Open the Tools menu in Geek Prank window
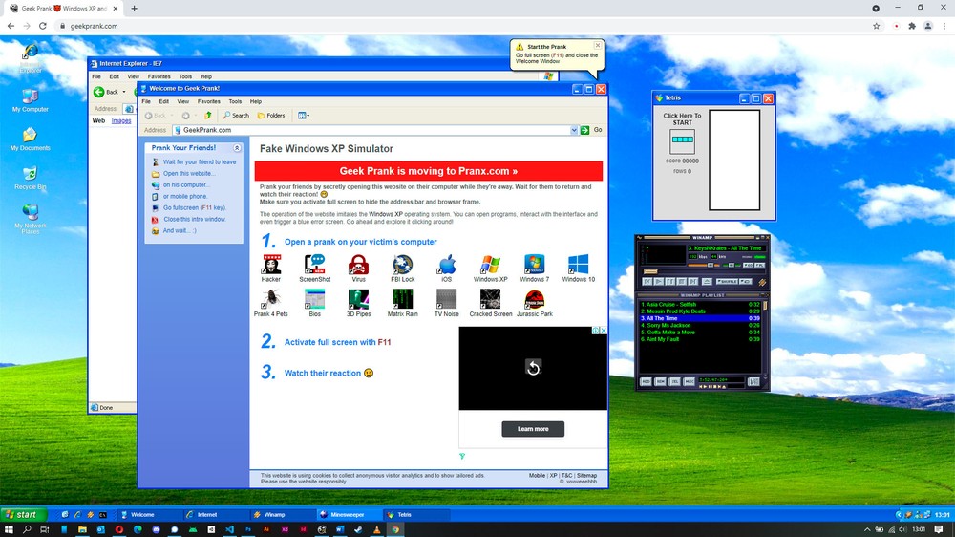 coord(235,102)
